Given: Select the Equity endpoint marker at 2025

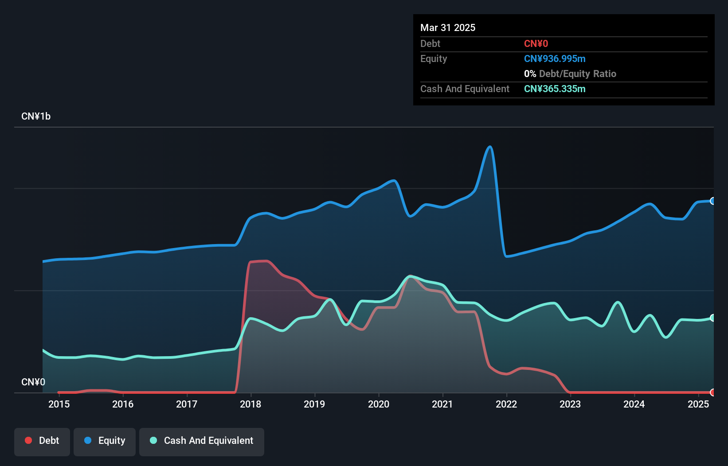Looking at the screenshot, I should click(713, 201).
